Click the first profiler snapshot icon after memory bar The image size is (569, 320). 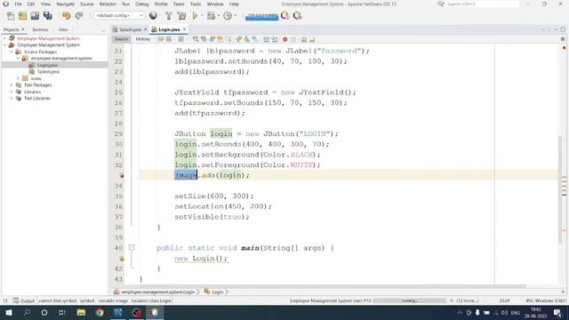tap(285, 16)
